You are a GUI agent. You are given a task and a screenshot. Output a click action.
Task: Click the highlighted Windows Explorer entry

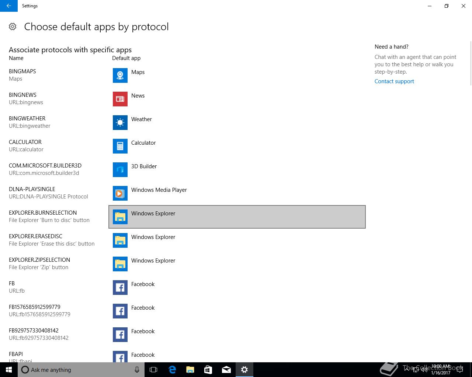(237, 217)
